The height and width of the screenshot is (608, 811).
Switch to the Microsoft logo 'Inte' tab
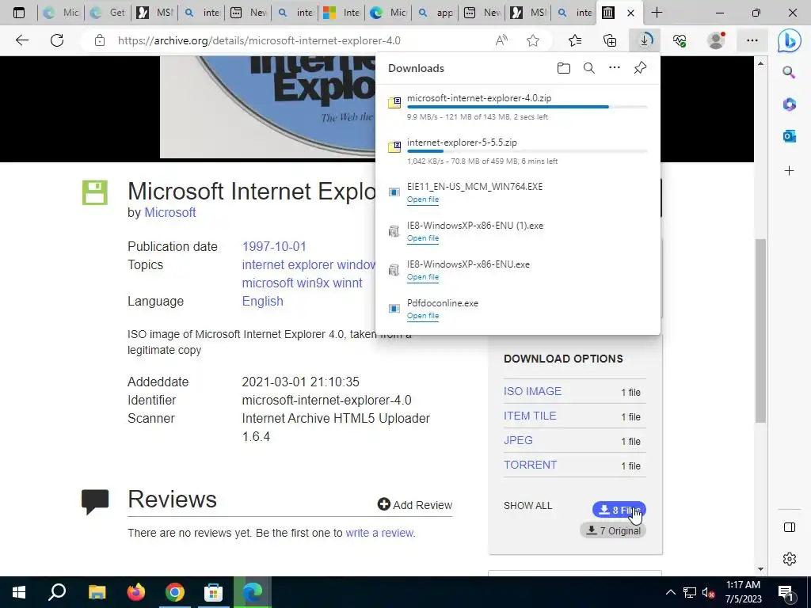pos(342,13)
